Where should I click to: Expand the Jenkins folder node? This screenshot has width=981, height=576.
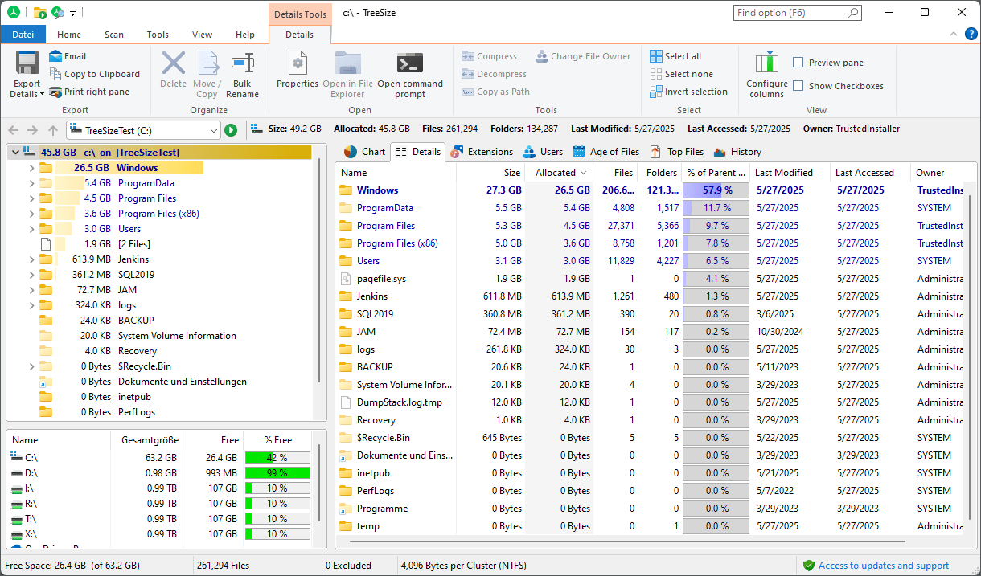tap(31, 259)
